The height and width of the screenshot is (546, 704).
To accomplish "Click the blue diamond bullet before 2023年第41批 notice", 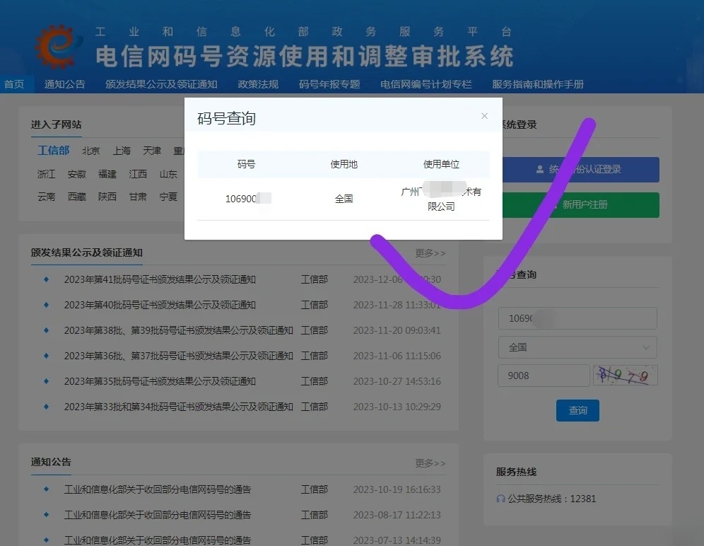I will [47, 279].
